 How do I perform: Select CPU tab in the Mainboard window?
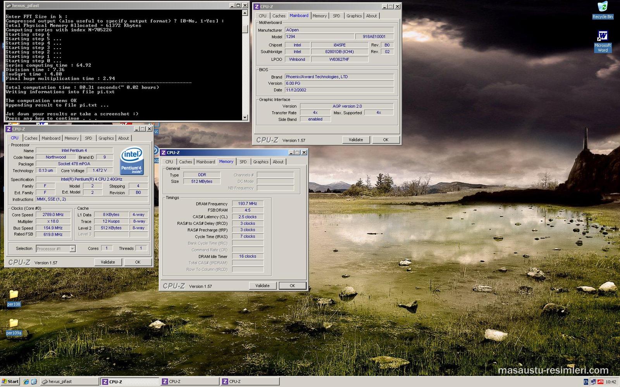[262, 16]
